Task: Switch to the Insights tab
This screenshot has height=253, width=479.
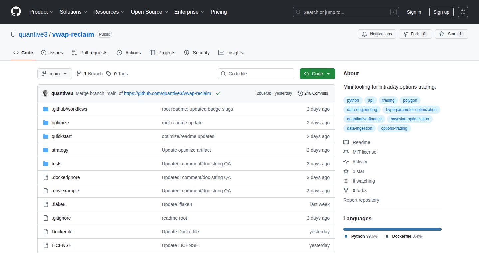Action: click(231, 53)
